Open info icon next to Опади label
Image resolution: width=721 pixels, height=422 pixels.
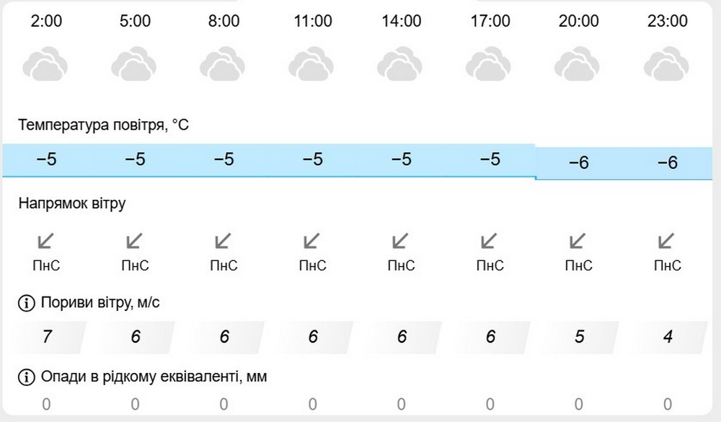[x=27, y=377]
